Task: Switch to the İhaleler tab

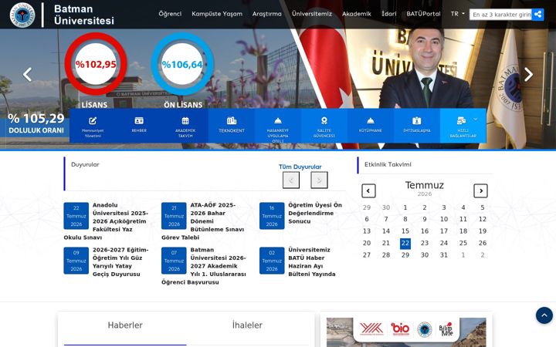Action: (x=247, y=325)
